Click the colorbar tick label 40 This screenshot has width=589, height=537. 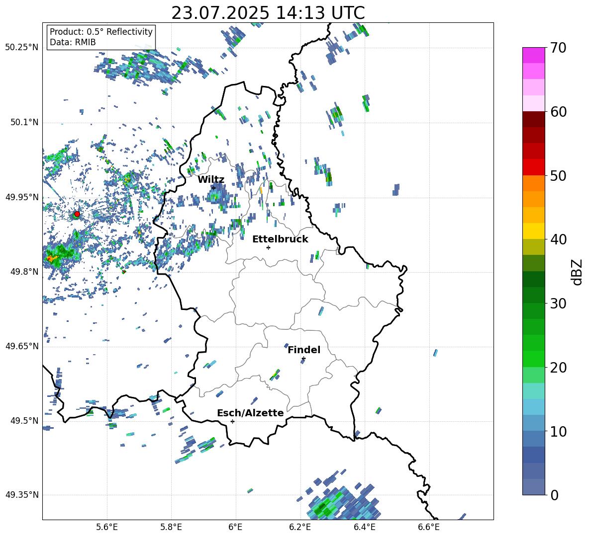(558, 239)
